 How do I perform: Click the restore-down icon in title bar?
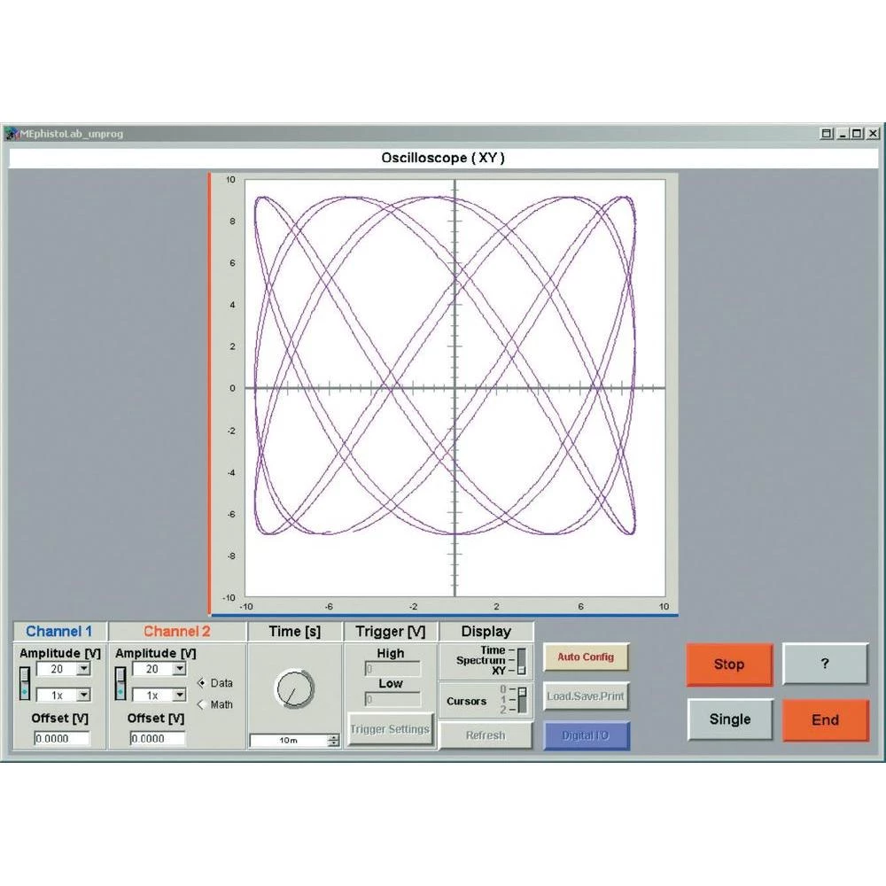coord(827,134)
